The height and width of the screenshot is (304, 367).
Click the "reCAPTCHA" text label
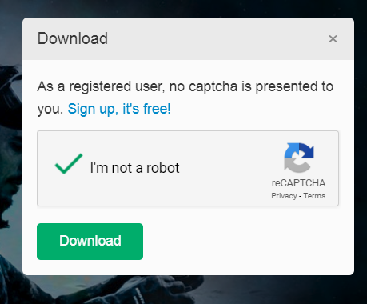[x=298, y=183]
